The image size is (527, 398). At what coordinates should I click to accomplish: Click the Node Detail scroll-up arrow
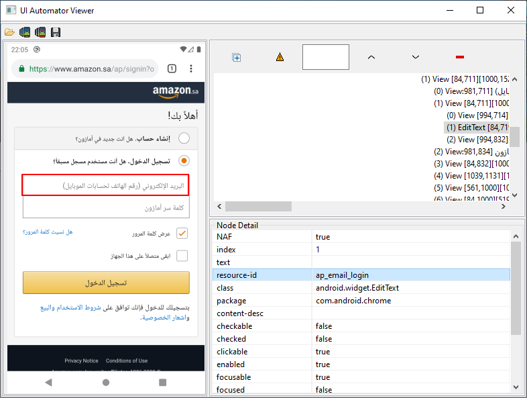[516, 236]
